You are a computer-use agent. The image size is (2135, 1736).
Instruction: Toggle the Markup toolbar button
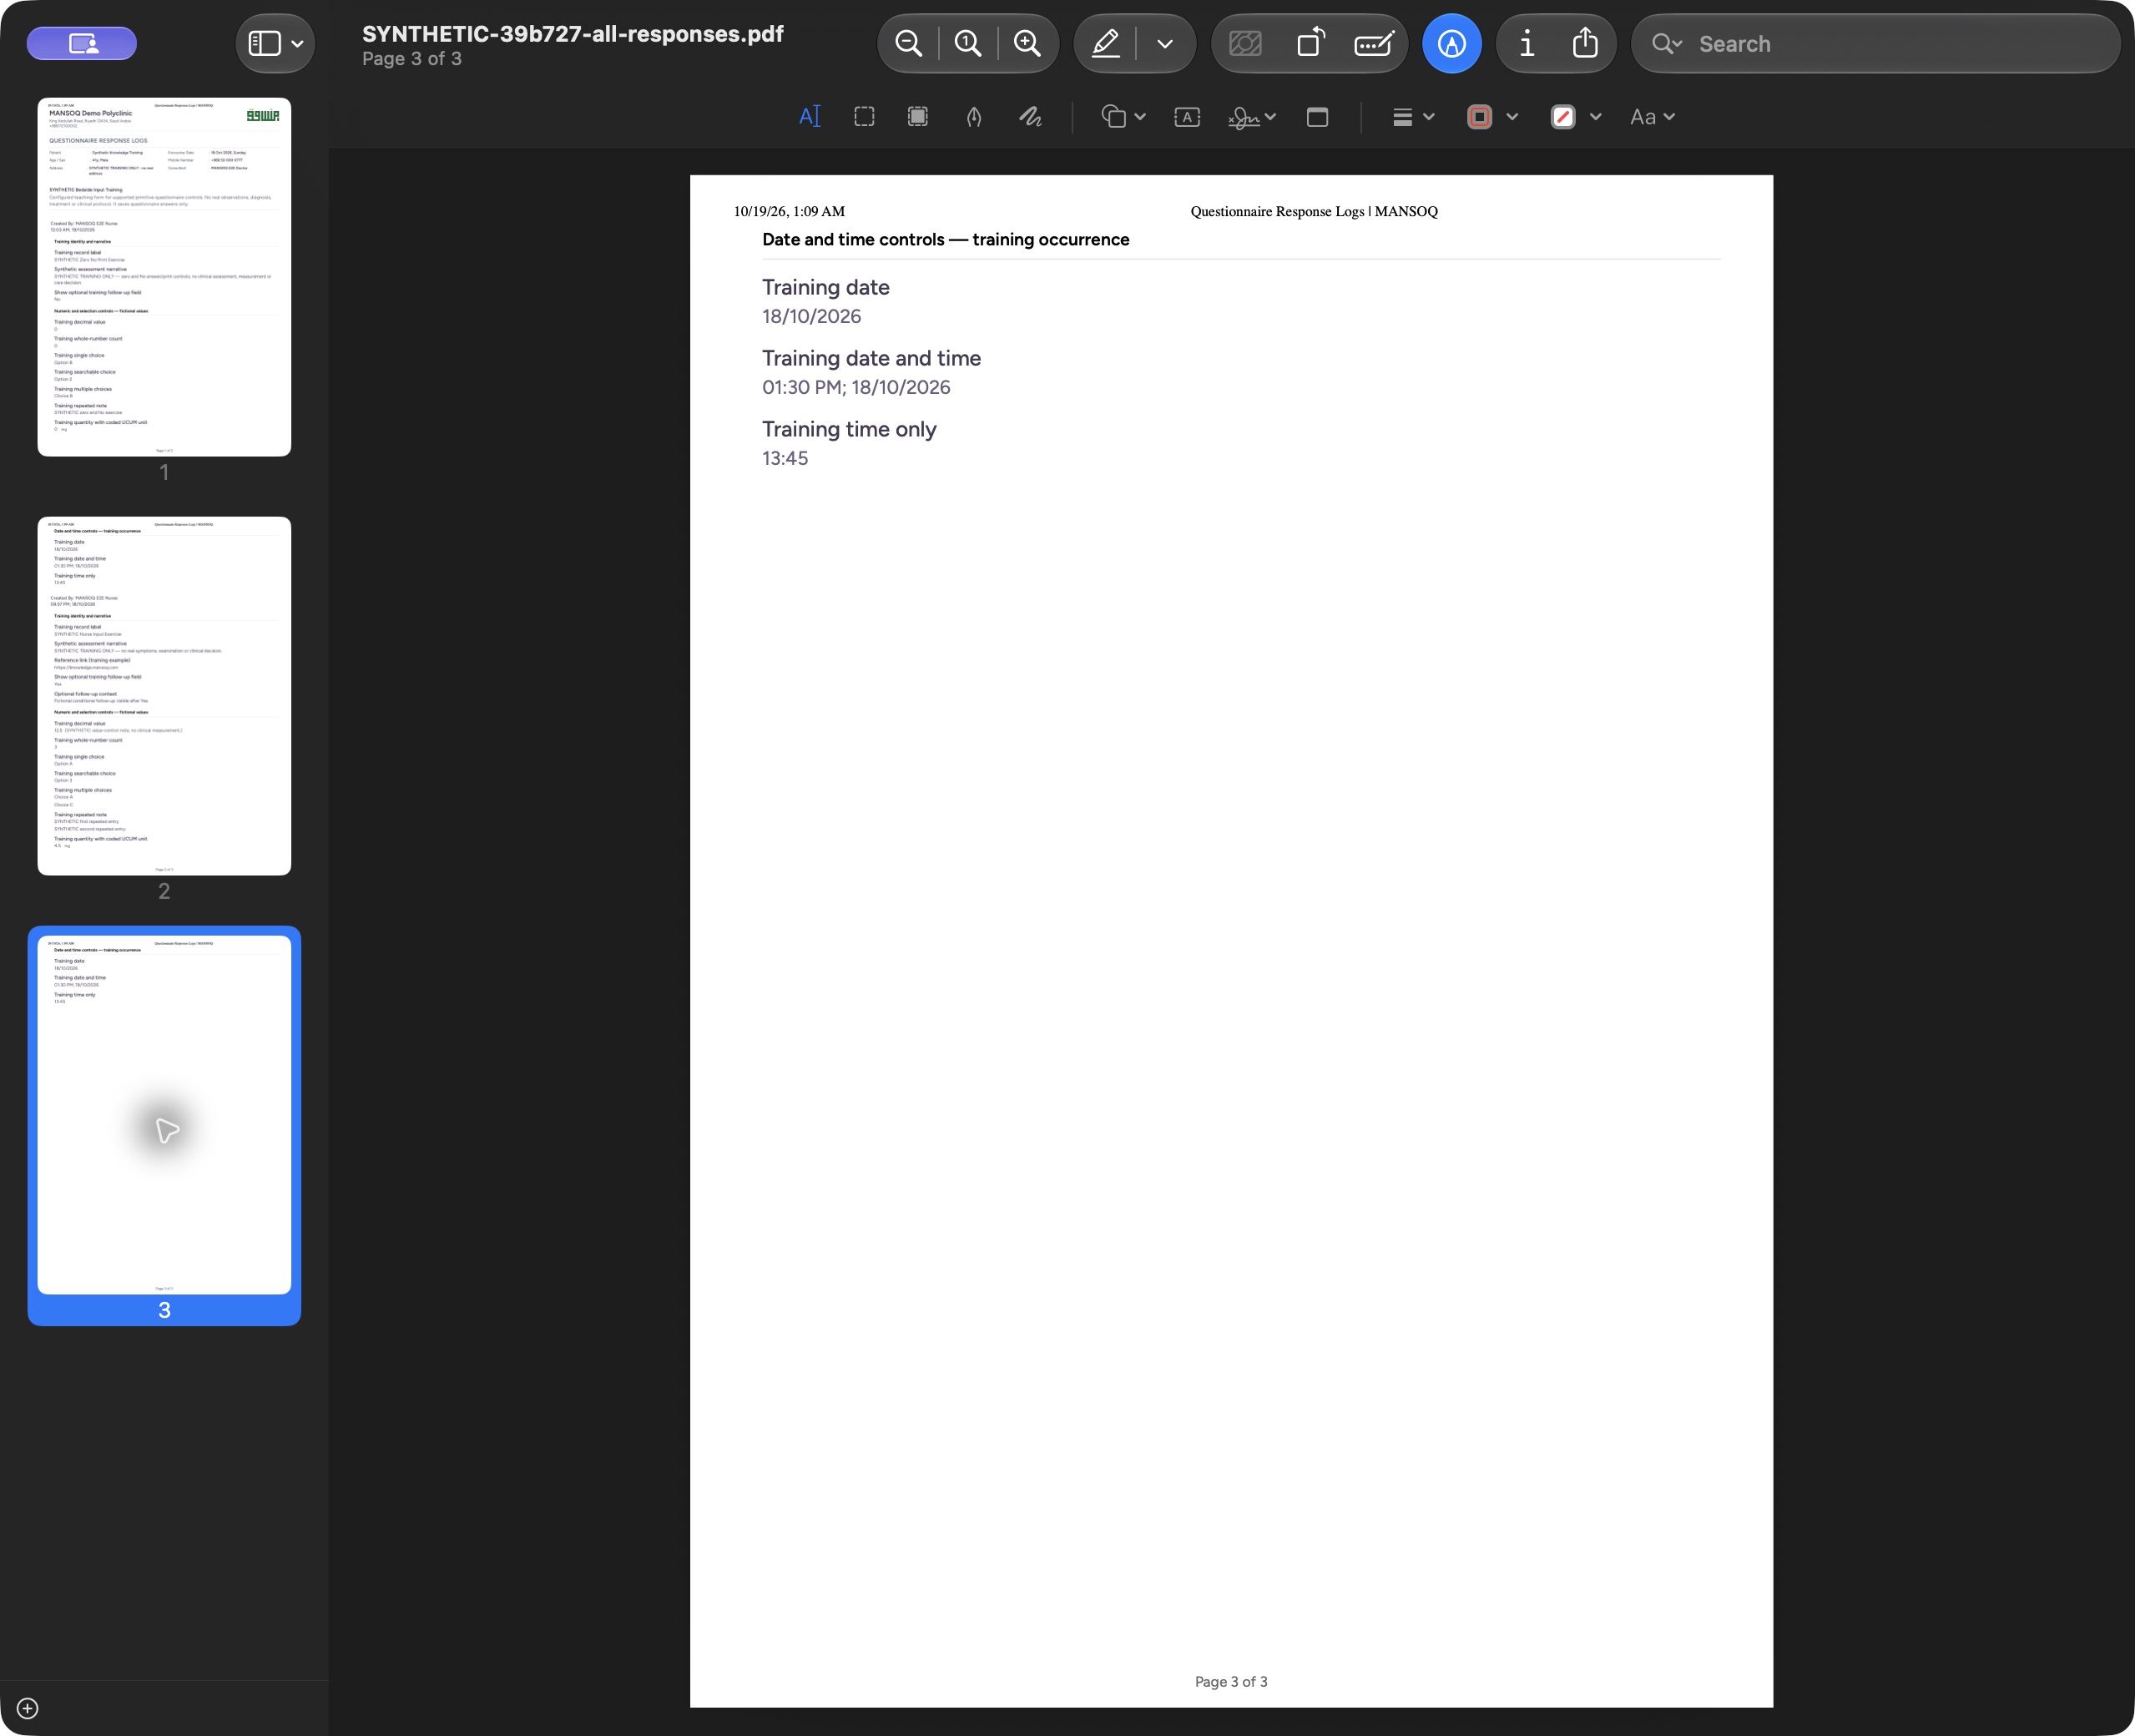[x=1451, y=43]
